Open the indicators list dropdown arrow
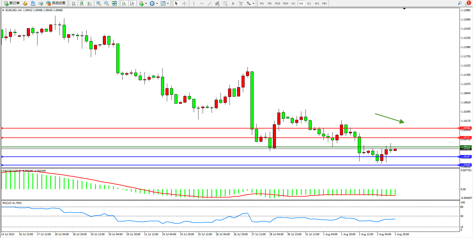This screenshot has width=473, height=238. point(146,4)
